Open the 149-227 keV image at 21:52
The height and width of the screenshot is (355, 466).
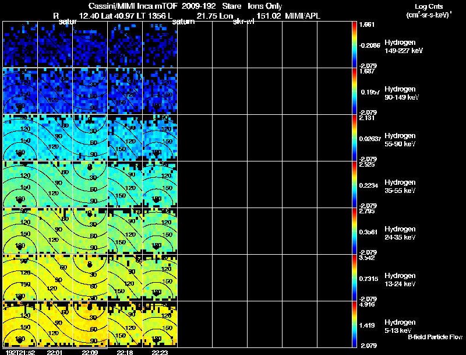coord(20,44)
